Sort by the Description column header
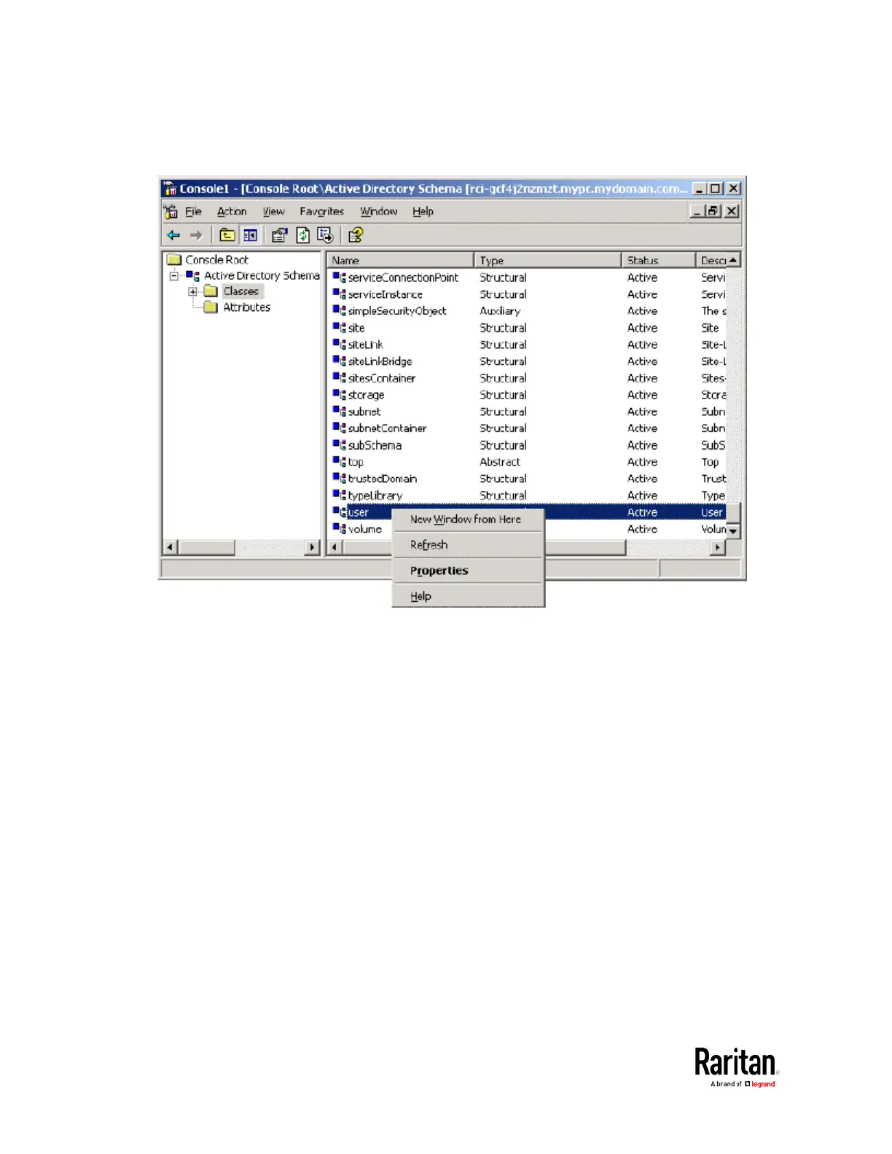892x1154 pixels. point(712,260)
